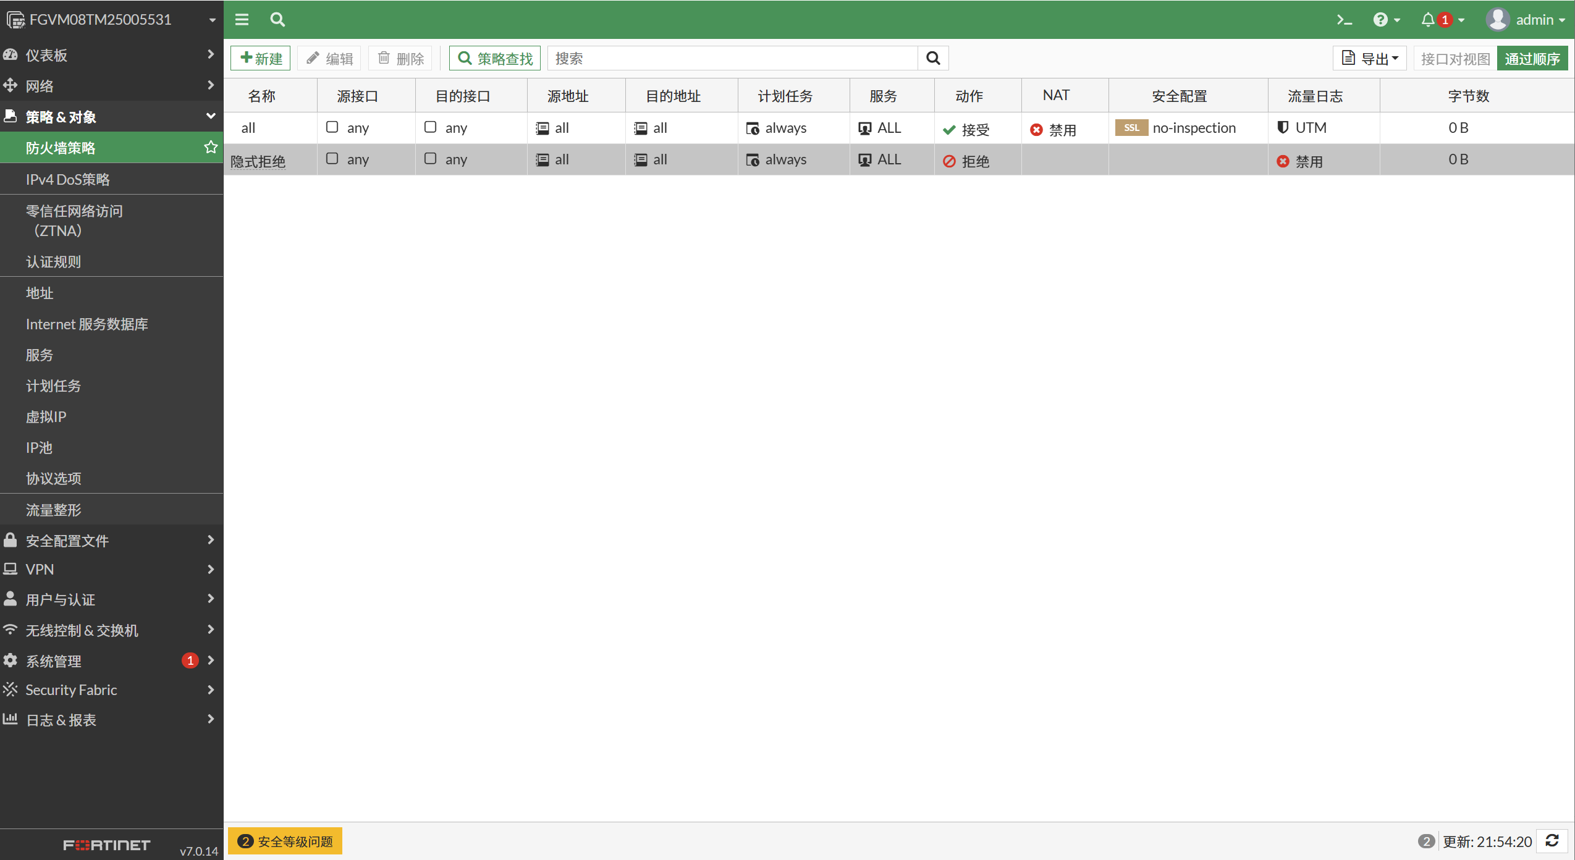The width and height of the screenshot is (1575, 860).
Task: Click always schedule in the all row
Action: click(777, 128)
